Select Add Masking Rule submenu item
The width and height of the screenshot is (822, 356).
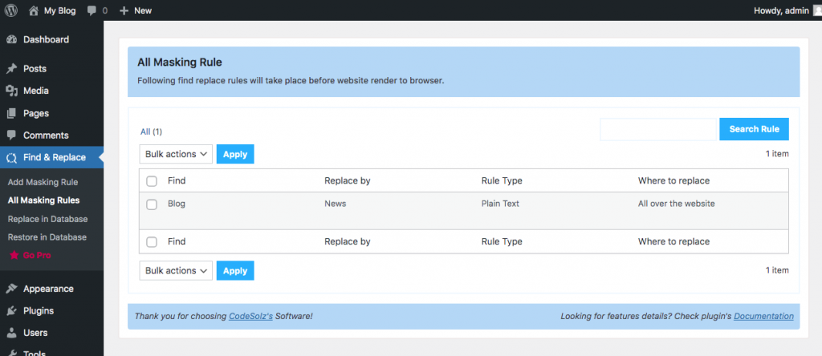click(43, 182)
